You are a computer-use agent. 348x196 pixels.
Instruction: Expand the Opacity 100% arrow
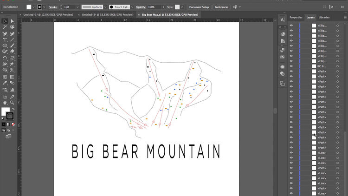(163, 7)
